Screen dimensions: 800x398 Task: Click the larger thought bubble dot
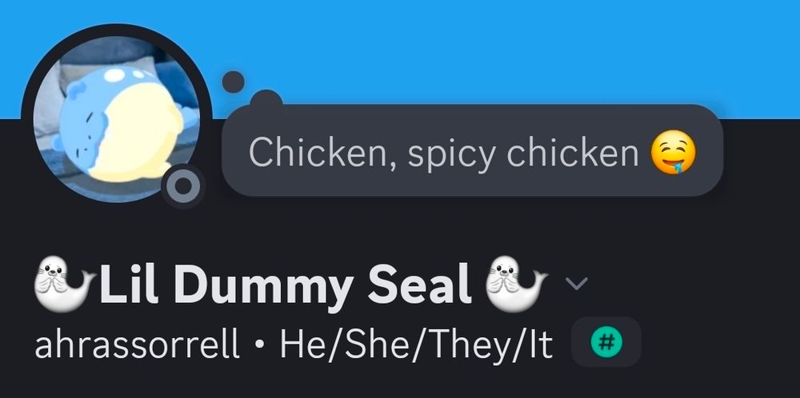pyautogui.click(x=266, y=101)
